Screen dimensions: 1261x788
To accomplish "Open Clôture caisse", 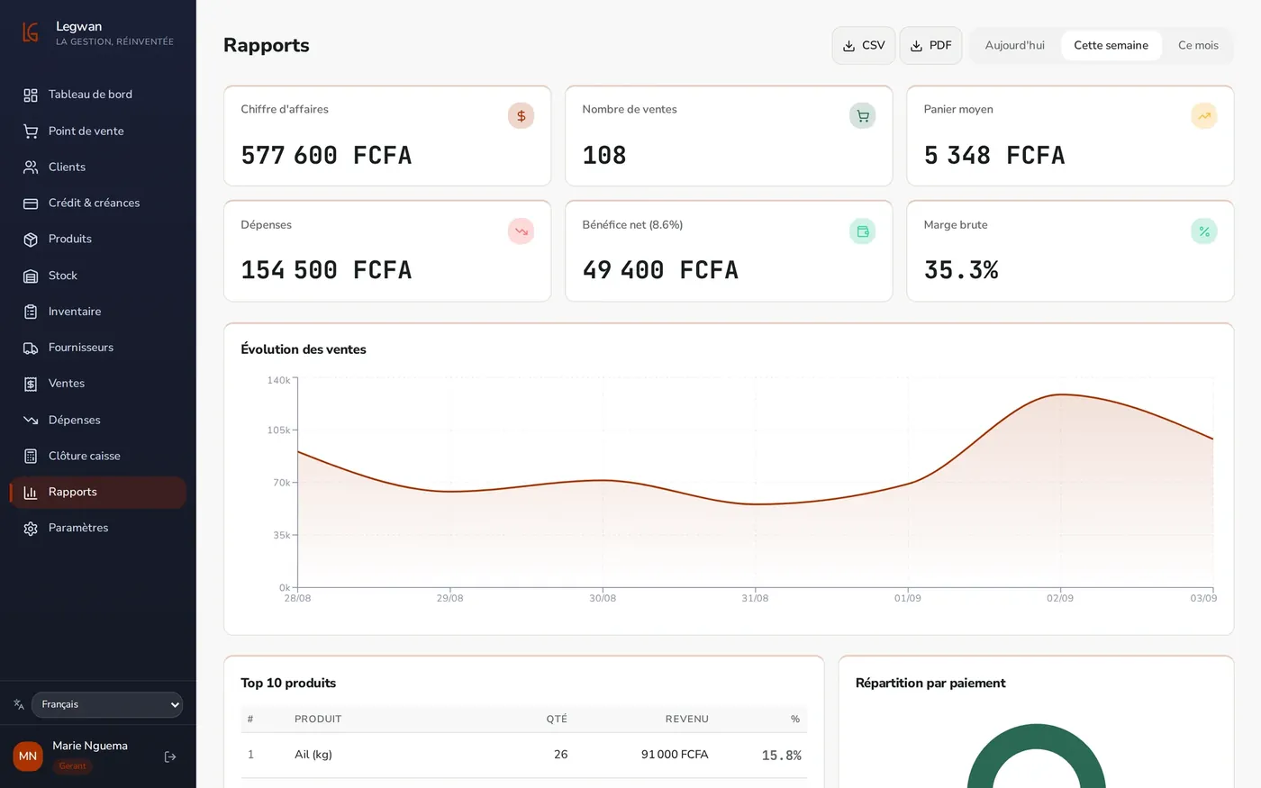I will coord(97,456).
